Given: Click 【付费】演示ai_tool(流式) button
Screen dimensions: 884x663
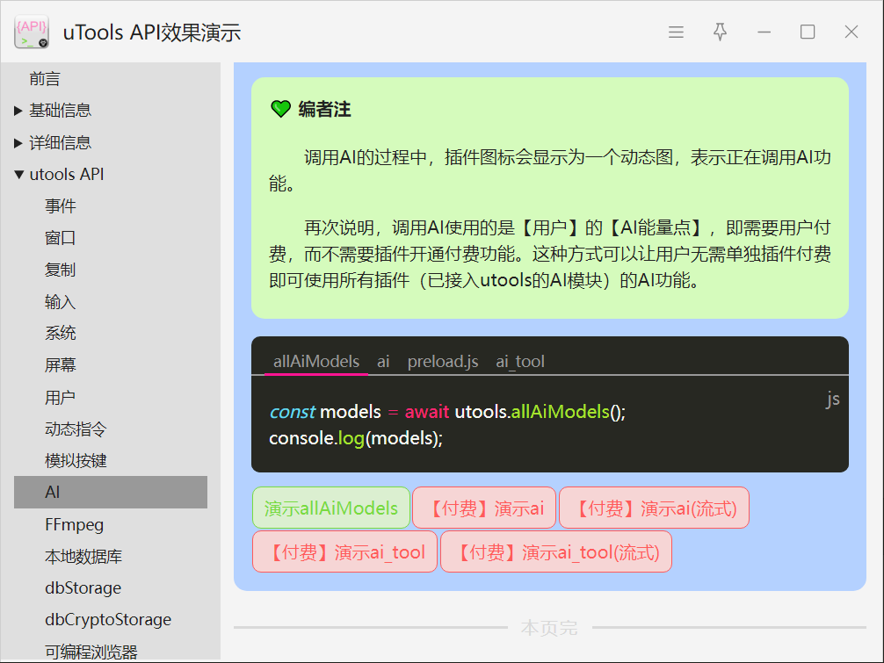Looking at the screenshot, I should point(555,552).
